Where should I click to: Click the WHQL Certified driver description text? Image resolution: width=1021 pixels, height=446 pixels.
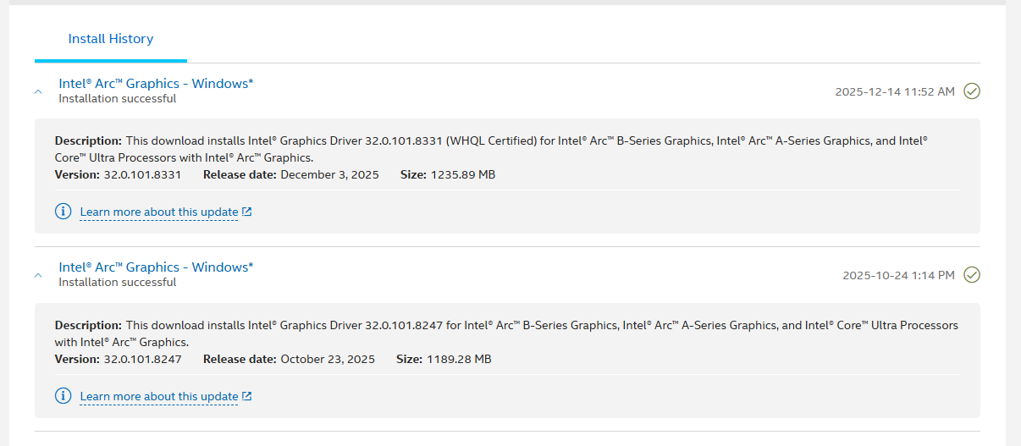491,140
